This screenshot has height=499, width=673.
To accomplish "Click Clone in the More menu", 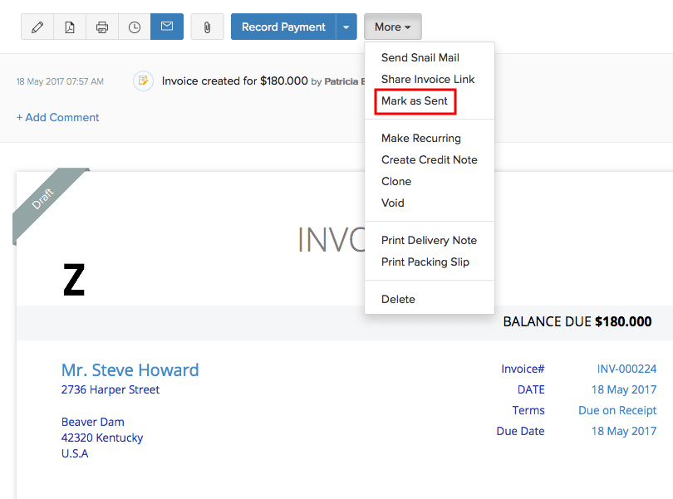I will click(x=396, y=181).
